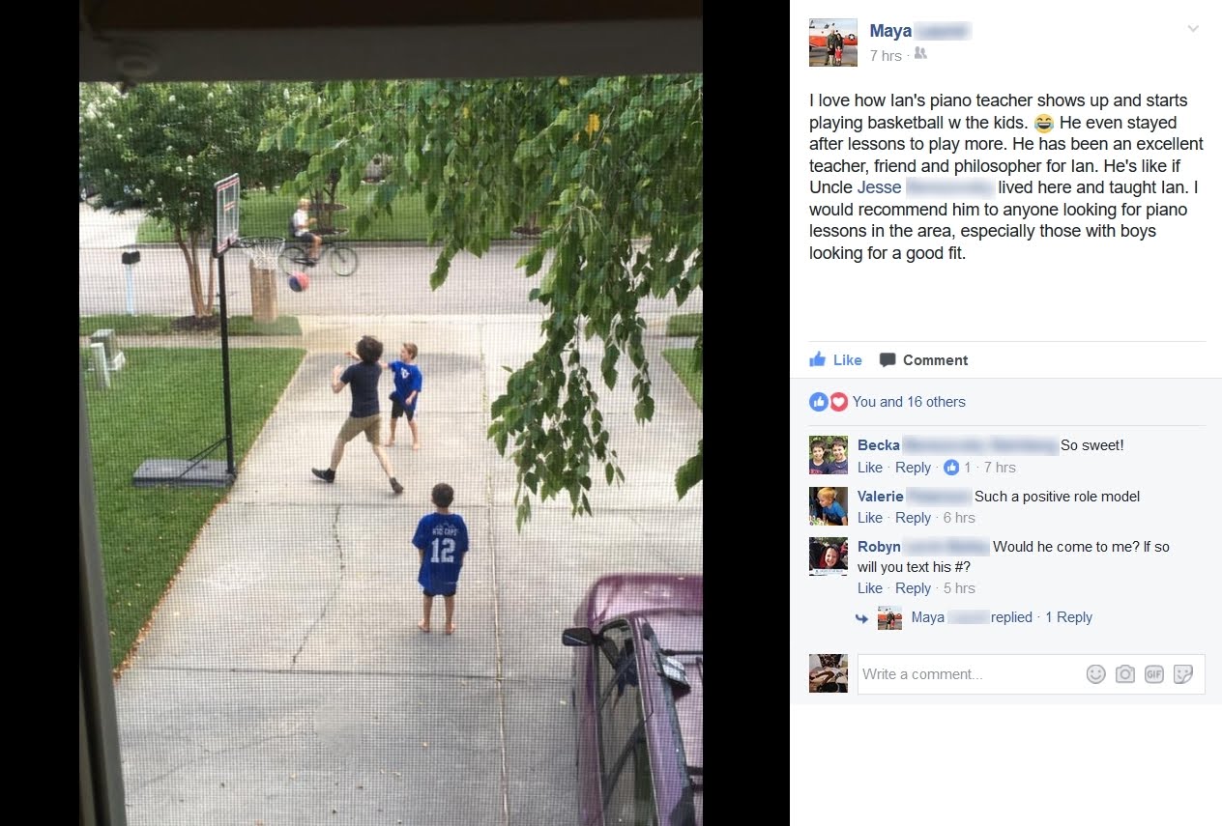Attach a photo using the camera icon
The width and height of the screenshot is (1222, 826).
click(x=1124, y=674)
